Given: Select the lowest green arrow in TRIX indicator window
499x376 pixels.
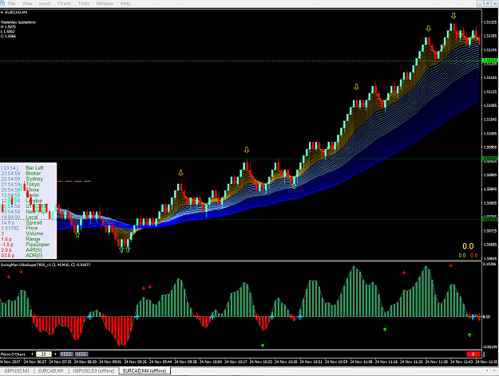Looking at the screenshot, I should pos(263,345).
